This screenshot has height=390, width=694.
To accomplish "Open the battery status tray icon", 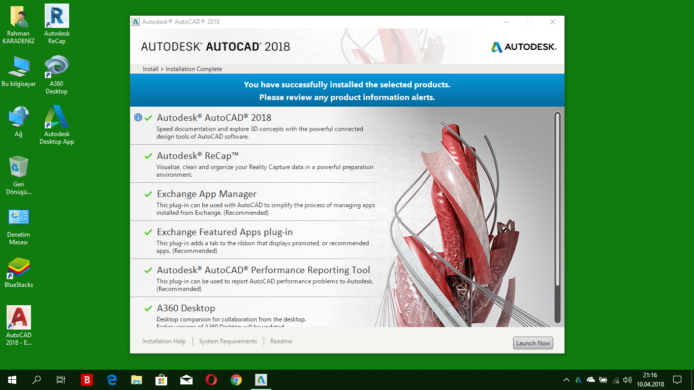I will [603, 380].
